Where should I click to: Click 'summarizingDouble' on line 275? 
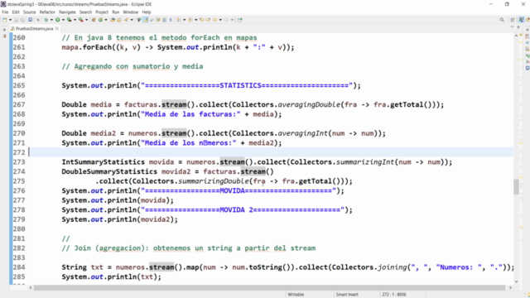click(x=214, y=181)
